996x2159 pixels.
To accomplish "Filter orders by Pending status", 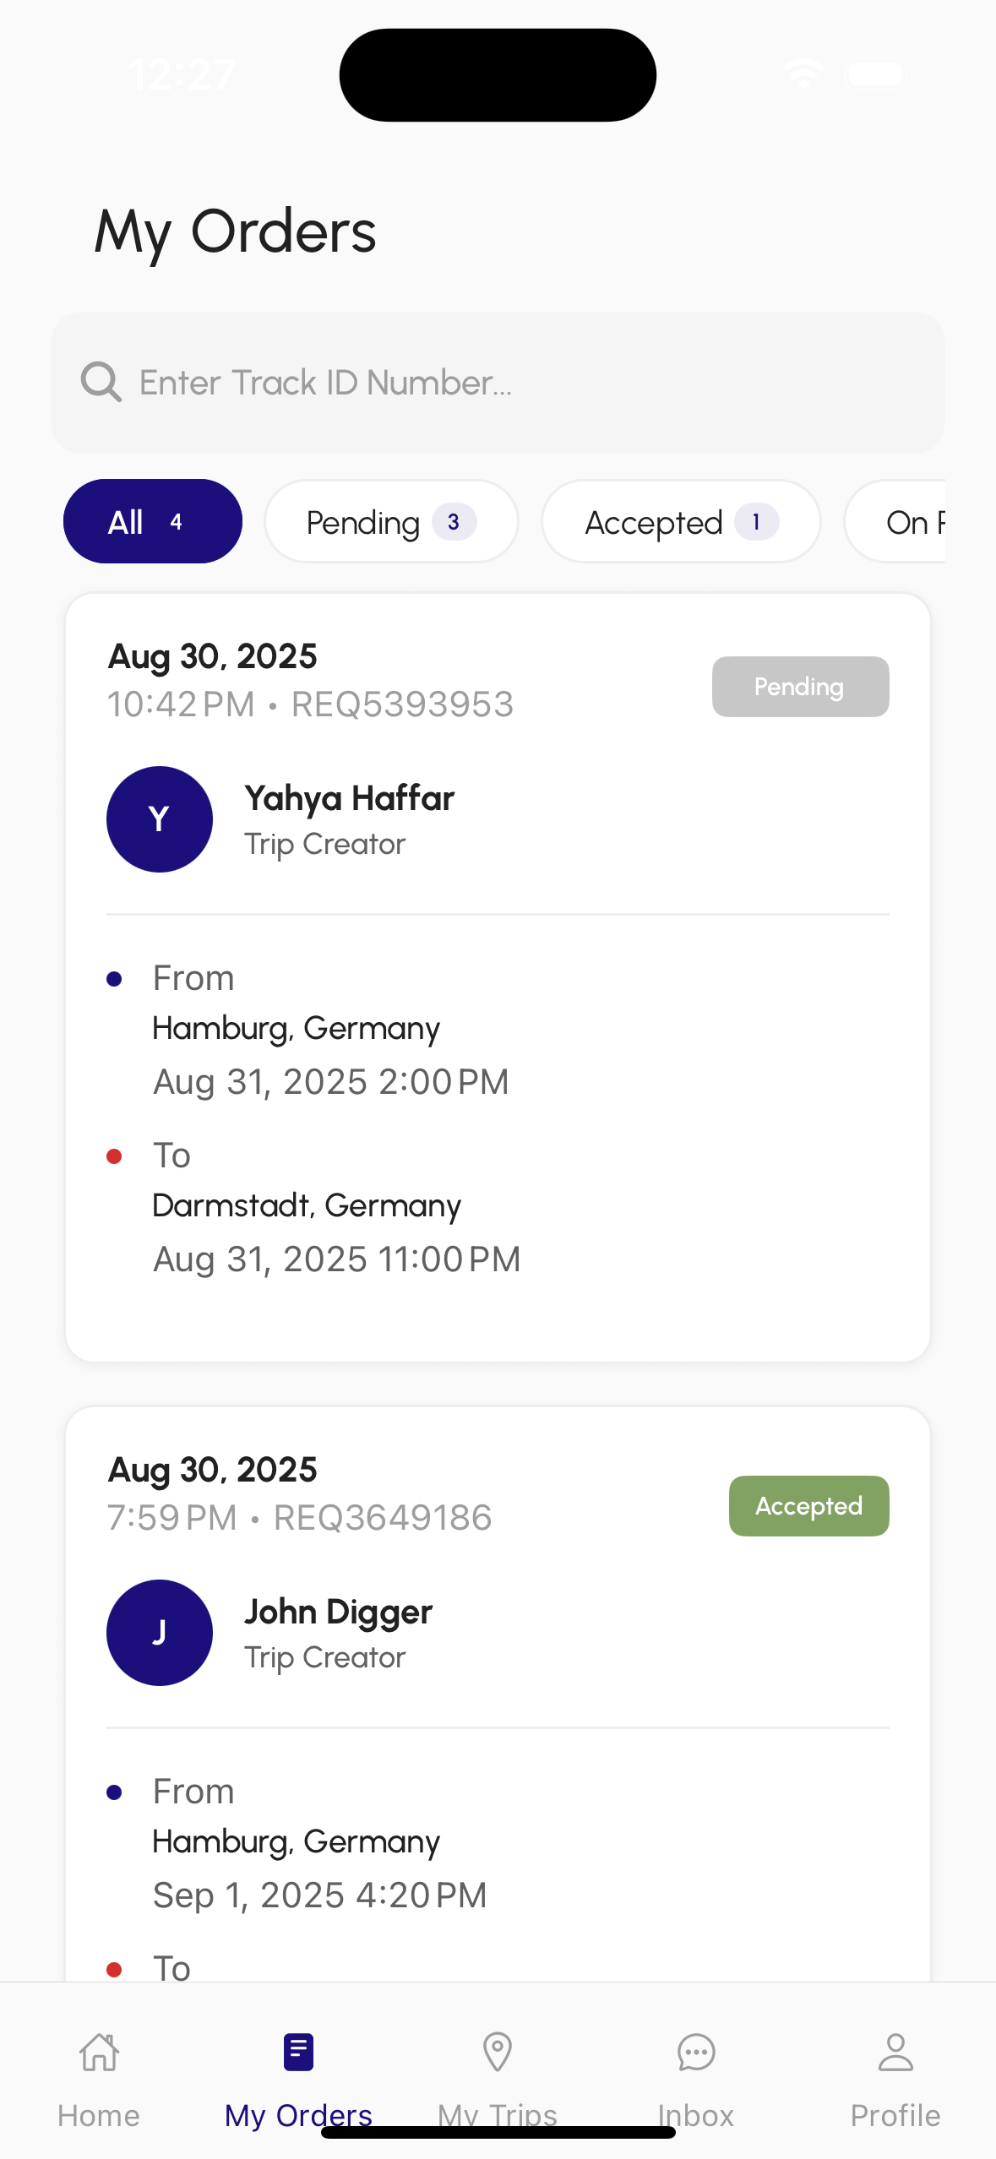I will click(391, 522).
